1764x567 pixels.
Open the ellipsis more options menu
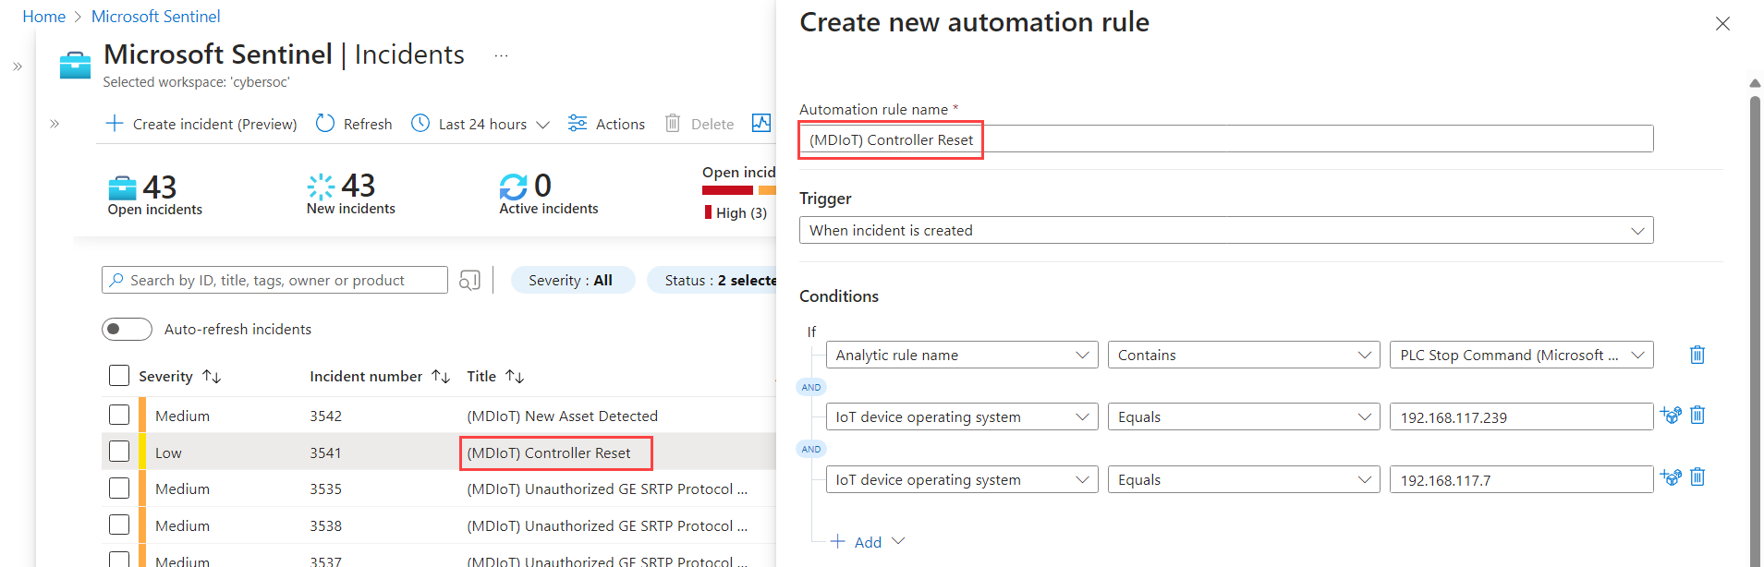501,55
